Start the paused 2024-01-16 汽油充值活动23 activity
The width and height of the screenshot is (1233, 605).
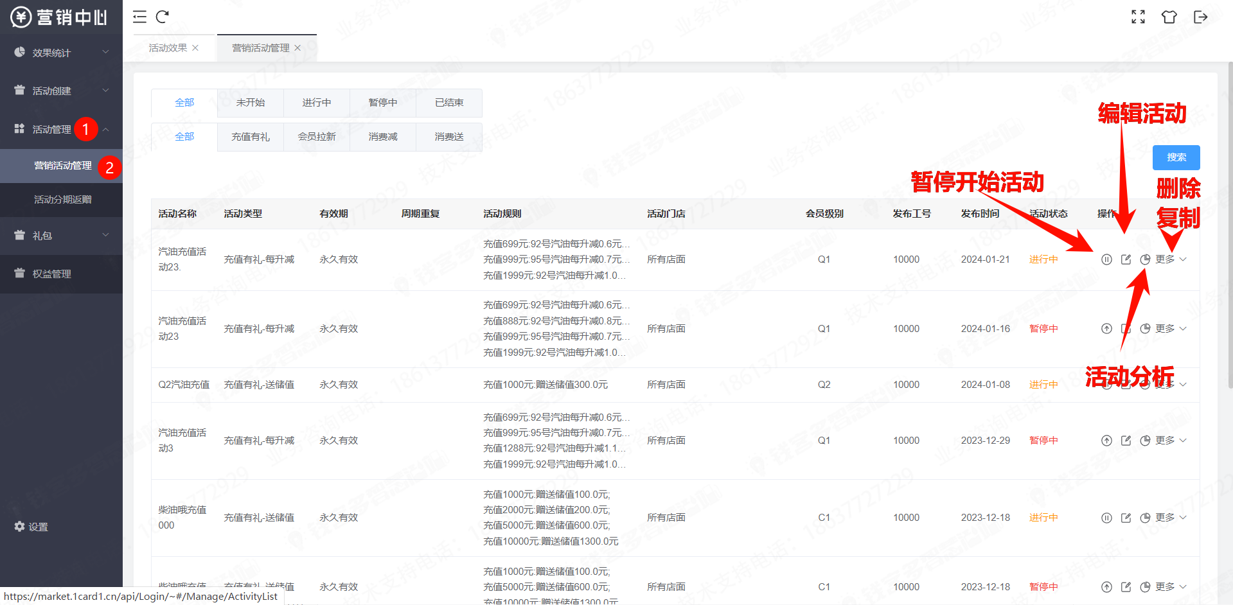pyautogui.click(x=1106, y=329)
